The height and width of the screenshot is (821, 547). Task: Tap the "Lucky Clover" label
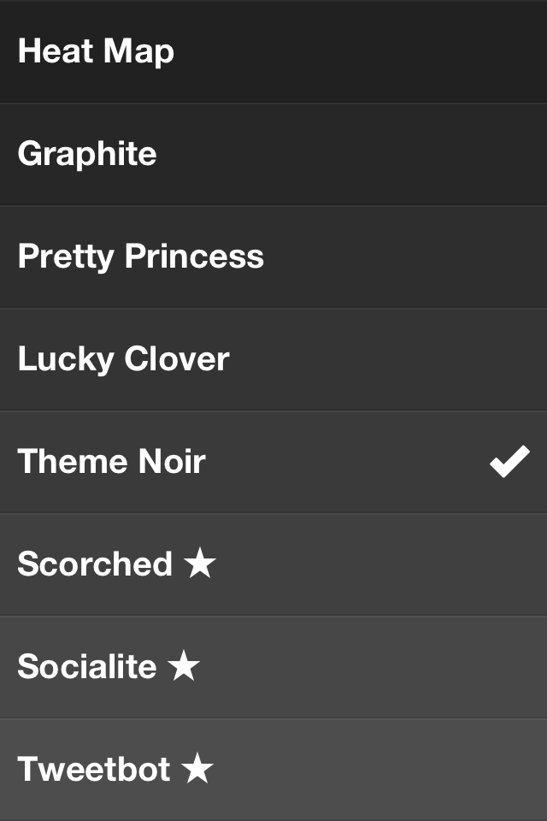(x=124, y=359)
